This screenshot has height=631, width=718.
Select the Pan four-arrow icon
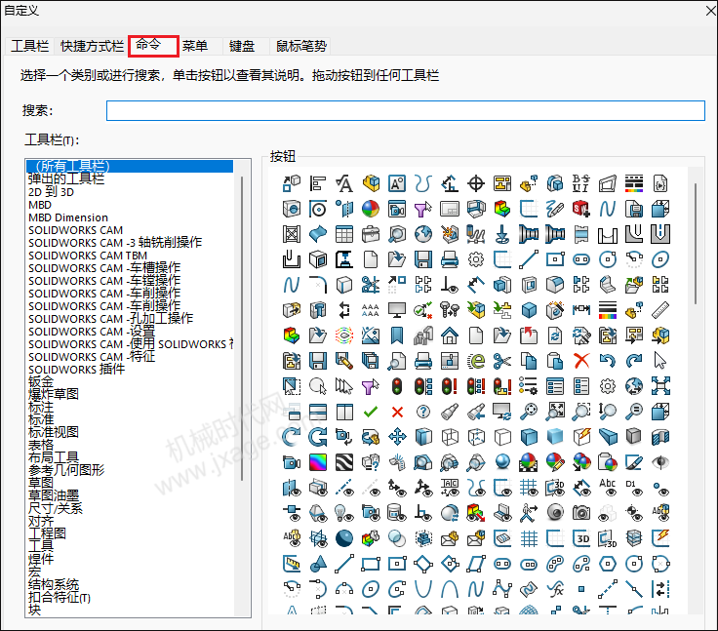click(397, 437)
